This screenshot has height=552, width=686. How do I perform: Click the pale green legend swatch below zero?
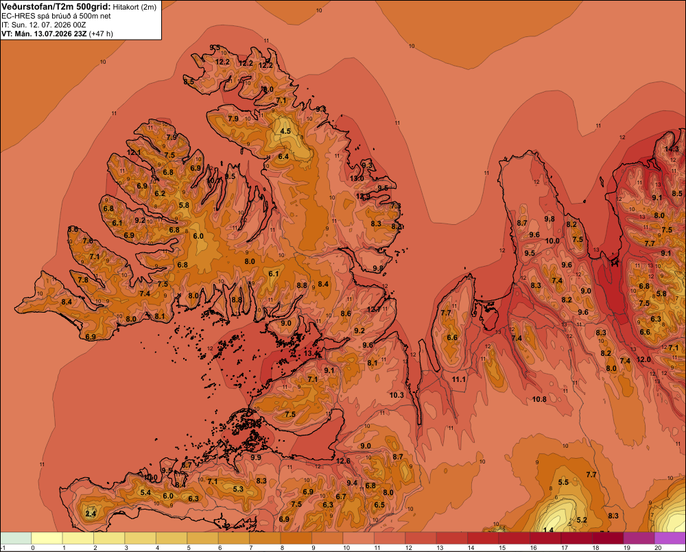pyautogui.click(x=16, y=538)
